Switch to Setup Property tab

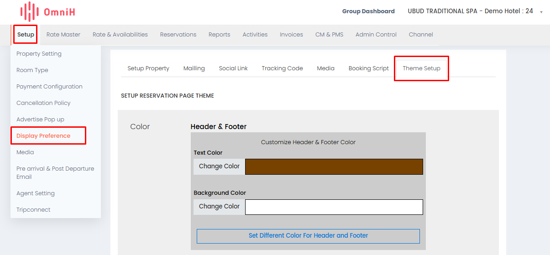click(x=148, y=68)
